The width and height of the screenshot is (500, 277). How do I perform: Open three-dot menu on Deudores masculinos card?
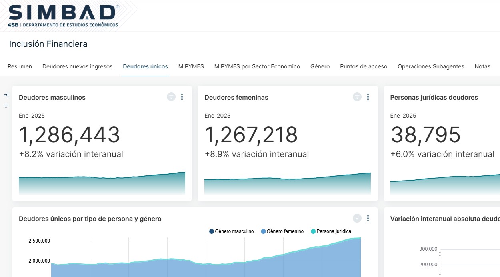click(x=182, y=97)
